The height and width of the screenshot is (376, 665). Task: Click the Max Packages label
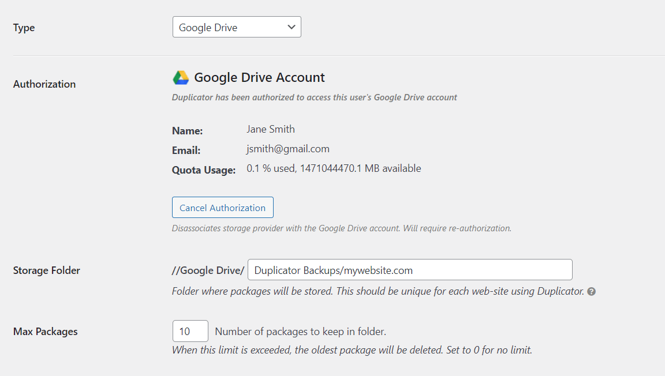[46, 332]
